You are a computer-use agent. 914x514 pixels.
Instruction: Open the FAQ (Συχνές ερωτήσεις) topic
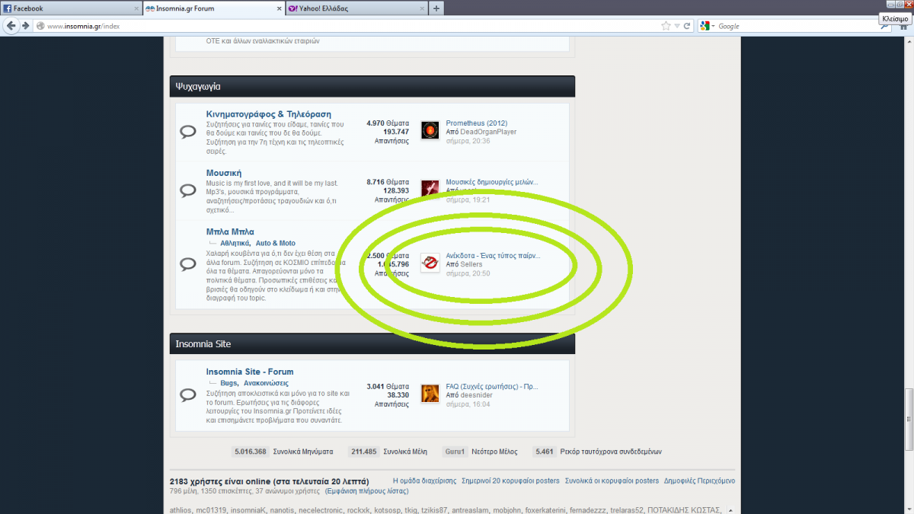pos(493,387)
